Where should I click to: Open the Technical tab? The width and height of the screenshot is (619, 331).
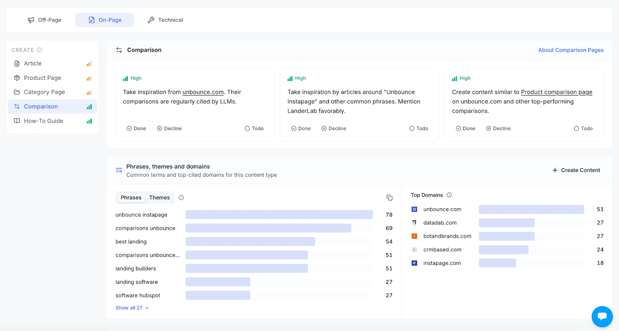click(x=165, y=20)
